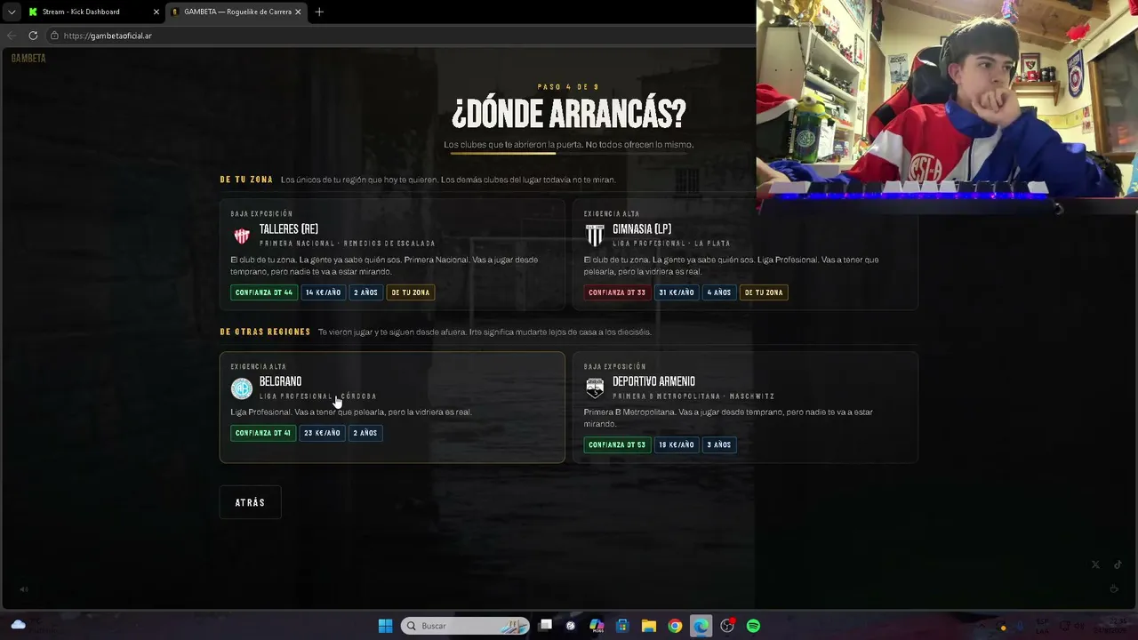1138x640 pixels.
Task: Click the Belgrano 'CONFIANZA DT 41' tag
Action: (263, 433)
